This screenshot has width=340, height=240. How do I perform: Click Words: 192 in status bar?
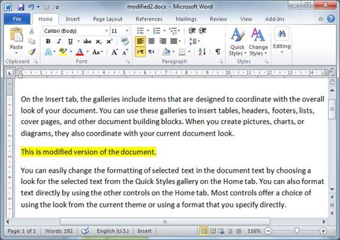[59, 231]
